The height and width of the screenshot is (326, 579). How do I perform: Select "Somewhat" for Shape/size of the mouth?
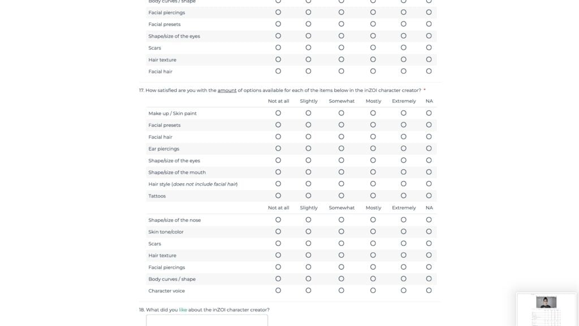(342, 172)
